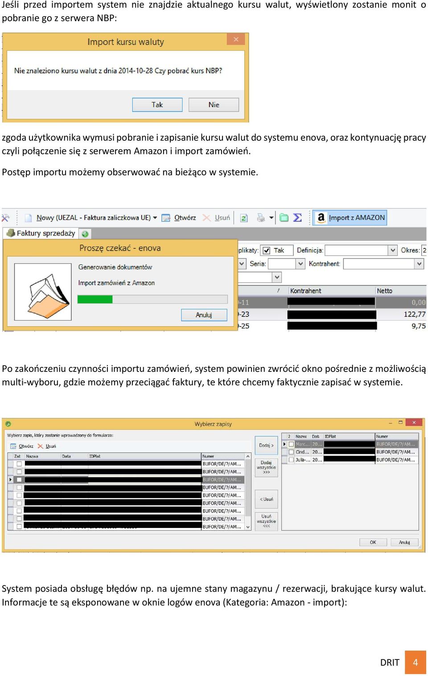Click the left list vertical scrollbar
Screen dimensions: 428x676
[248, 491]
